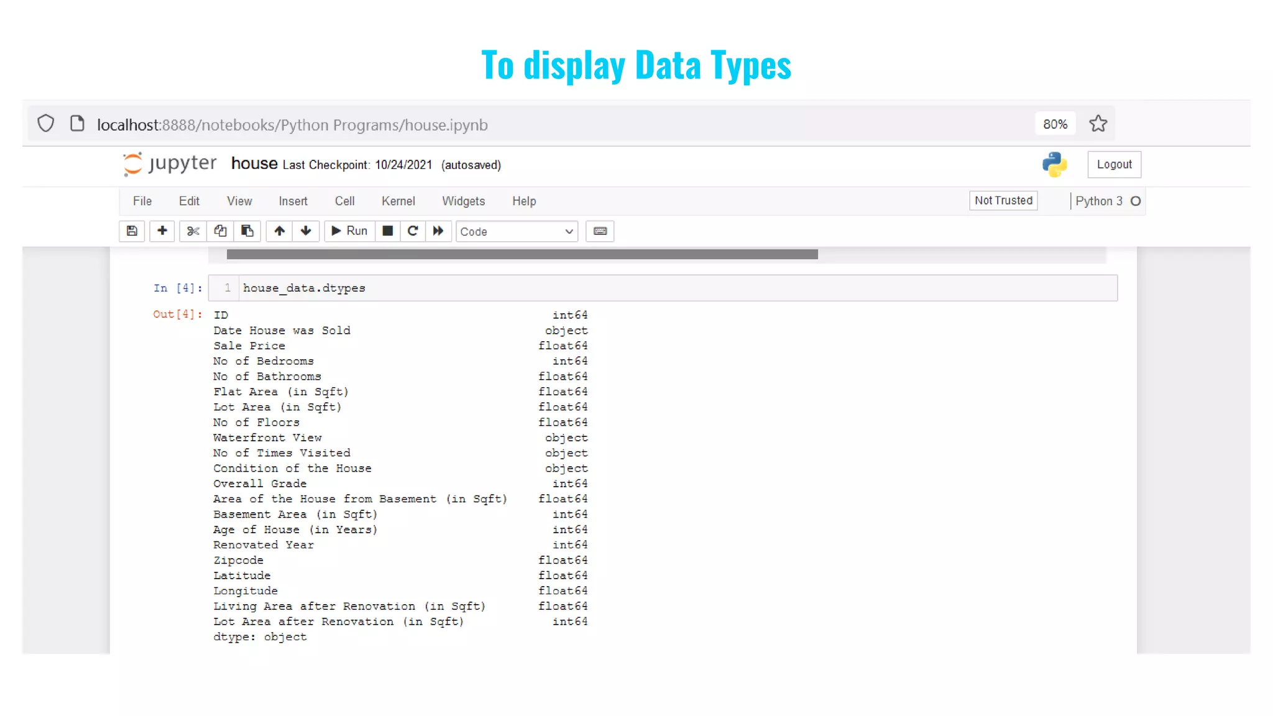Click the In [4] prompt
Viewport: 1273px width, 716px height.
178,288
